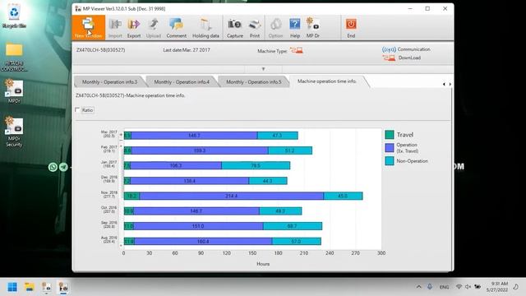Switch to Monthly - Operation info.3 tab

[109, 82]
